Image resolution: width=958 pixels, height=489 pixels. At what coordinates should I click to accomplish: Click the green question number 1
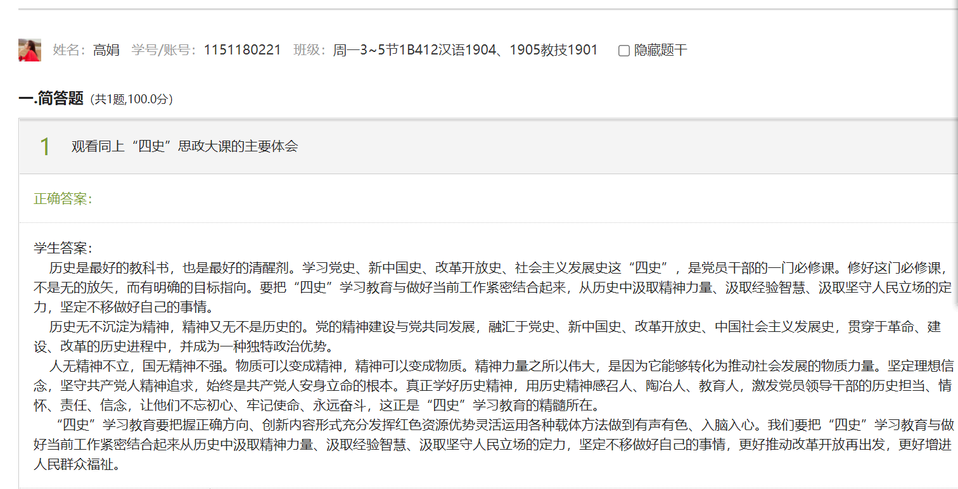point(45,147)
